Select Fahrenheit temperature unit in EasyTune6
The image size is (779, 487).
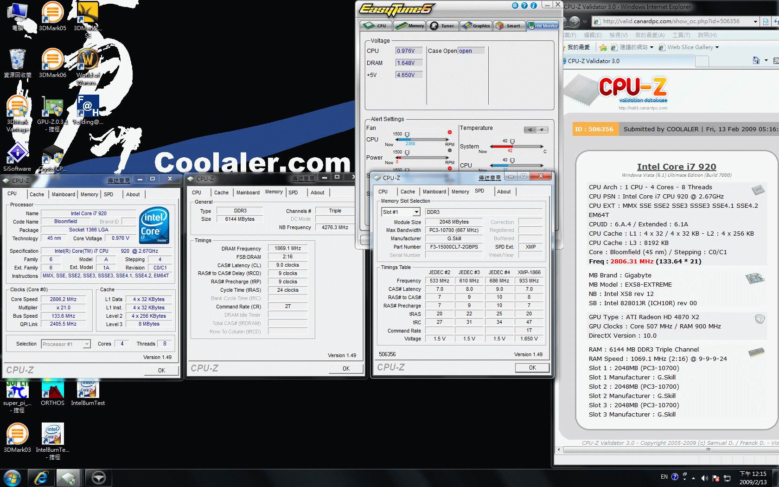542,130
